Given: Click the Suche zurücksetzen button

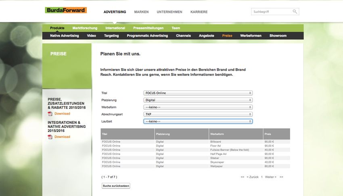Looking at the screenshot, I should [x=116, y=186].
